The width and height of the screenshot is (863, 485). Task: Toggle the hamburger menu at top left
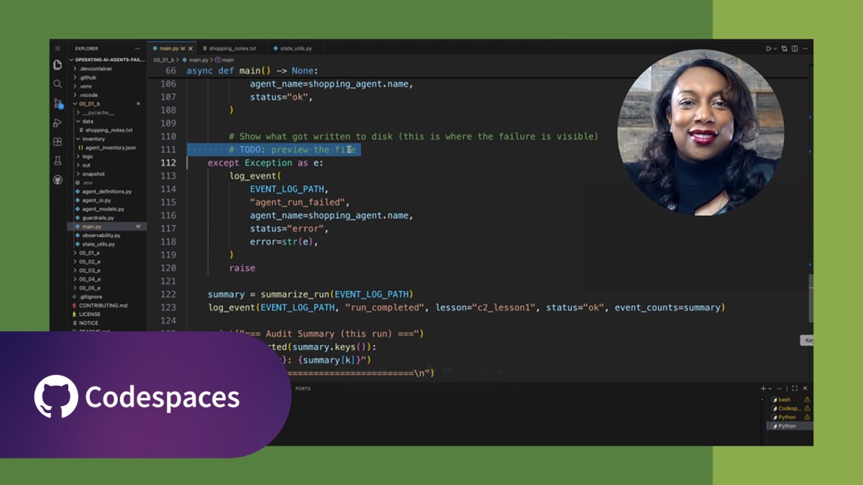pyautogui.click(x=58, y=48)
